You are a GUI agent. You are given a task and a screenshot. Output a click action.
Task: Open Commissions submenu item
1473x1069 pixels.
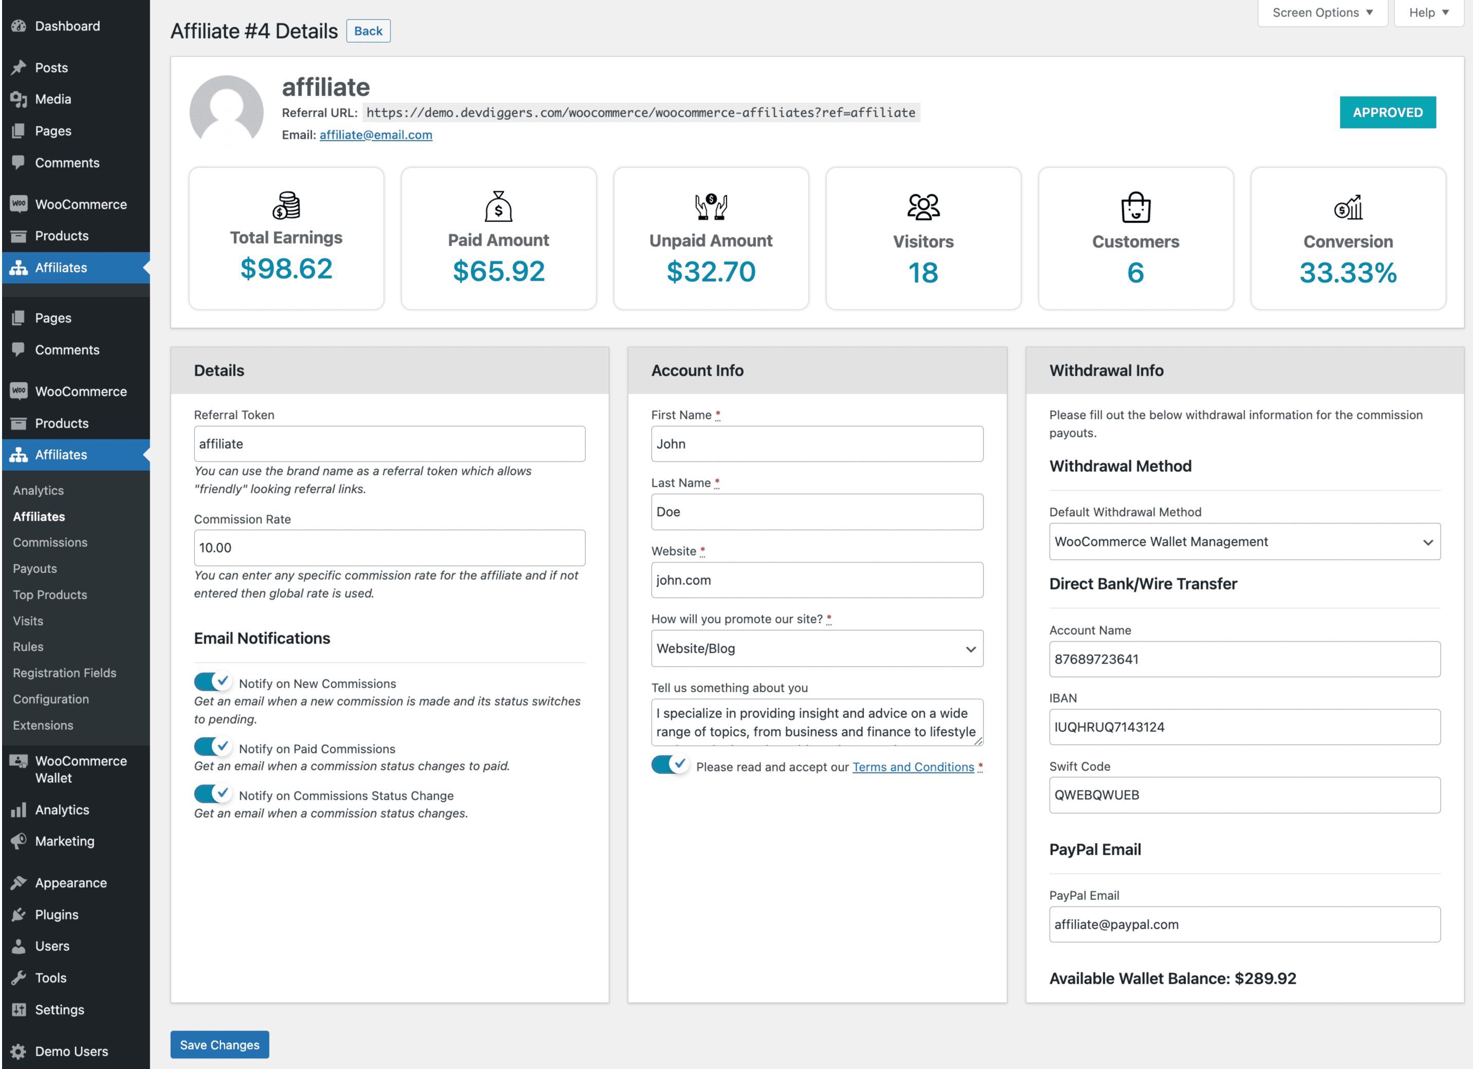50,542
